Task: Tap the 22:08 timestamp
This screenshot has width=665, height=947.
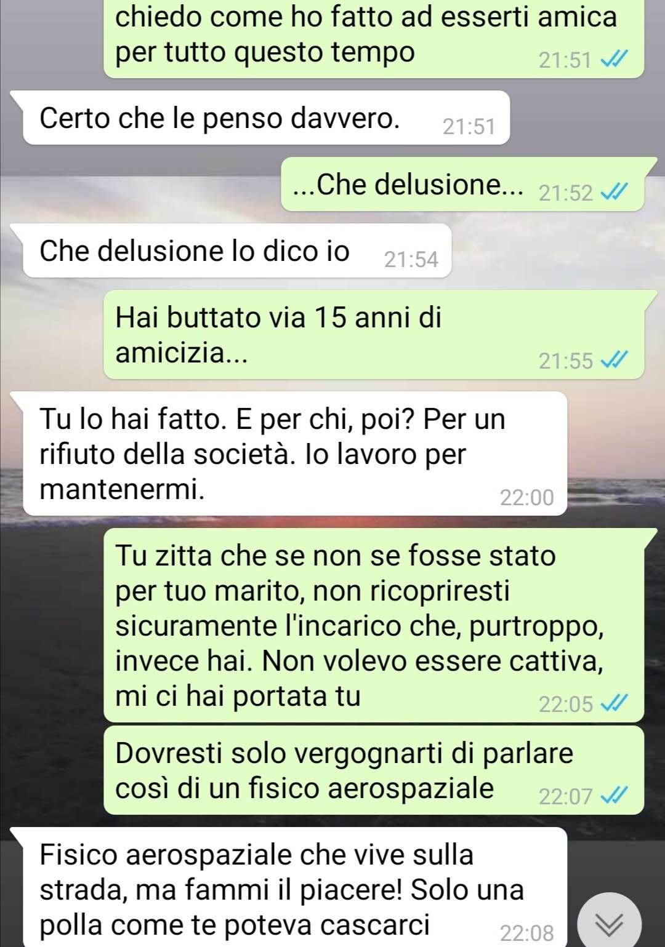Action: pyautogui.click(x=526, y=933)
